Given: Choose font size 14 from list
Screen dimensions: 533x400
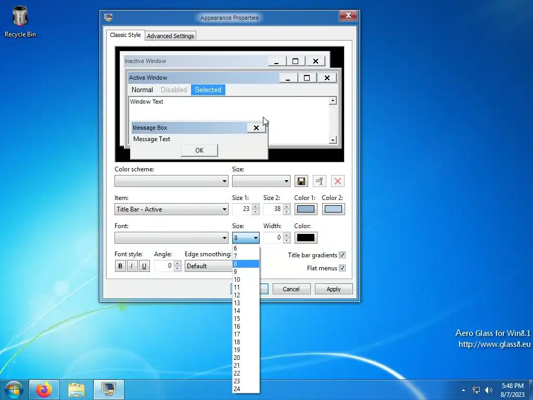Looking at the screenshot, I should (246, 311).
